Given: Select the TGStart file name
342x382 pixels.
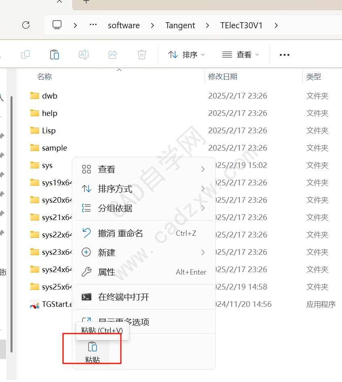Looking at the screenshot, I should tap(57, 304).
